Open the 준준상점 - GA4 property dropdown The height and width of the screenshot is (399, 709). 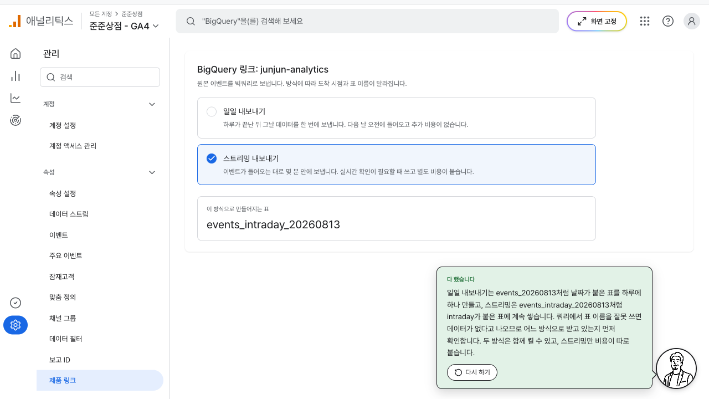124,26
